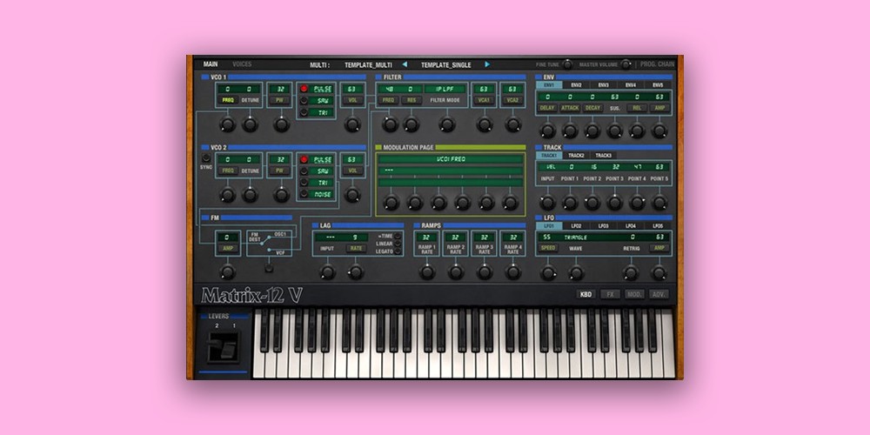Click the filter frequency knob
The image size is (870, 435).
click(x=389, y=124)
